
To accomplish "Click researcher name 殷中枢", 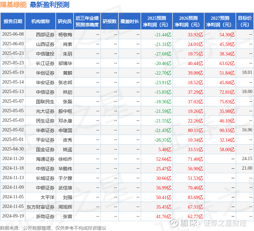I will click(x=65, y=111).
